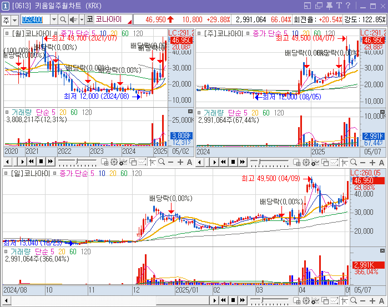Toggle the monthly 거래량 legend marker
The height and width of the screenshot is (307, 388).
pos(7,112)
